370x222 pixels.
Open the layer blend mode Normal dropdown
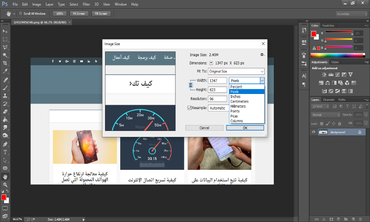(x=326, y=115)
